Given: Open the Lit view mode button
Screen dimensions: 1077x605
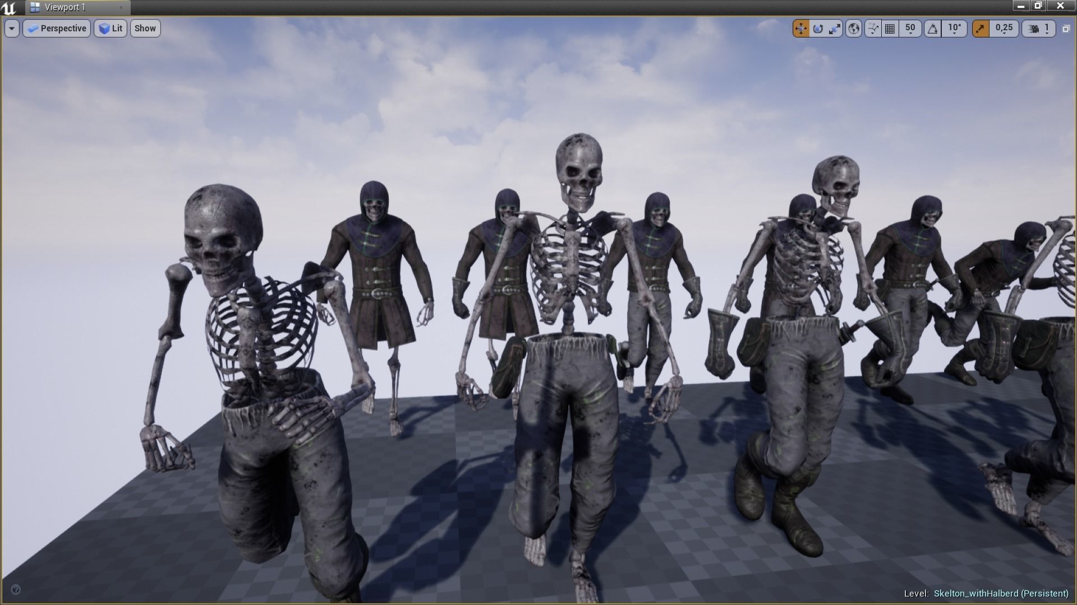Looking at the screenshot, I should [x=110, y=28].
